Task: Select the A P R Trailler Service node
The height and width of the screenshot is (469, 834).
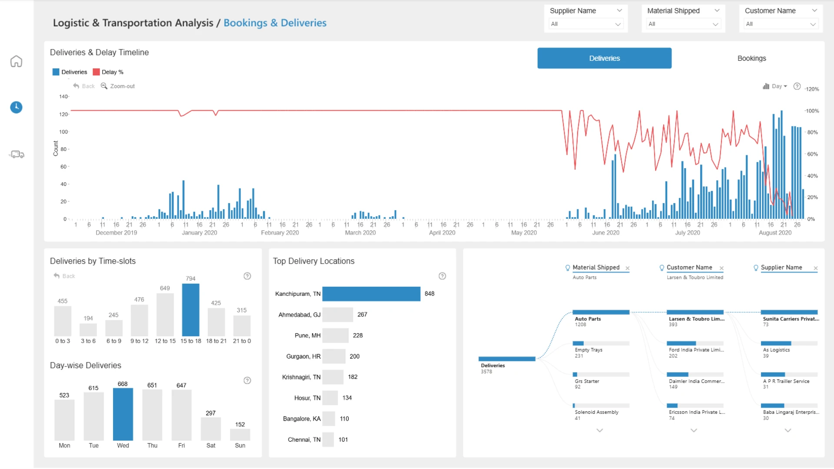Action: click(x=789, y=375)
